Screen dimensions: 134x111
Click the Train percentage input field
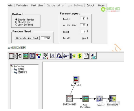pos(83,18)
